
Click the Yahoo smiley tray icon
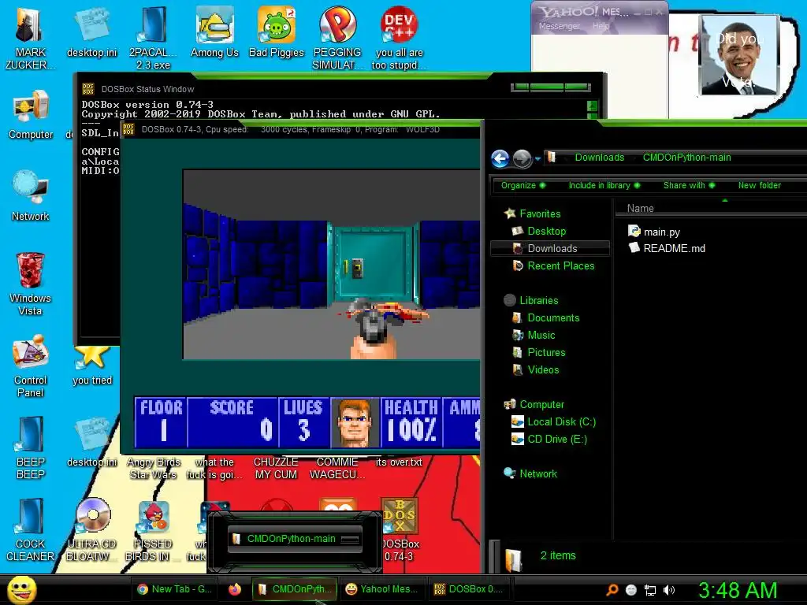click(x=631, y=590)
